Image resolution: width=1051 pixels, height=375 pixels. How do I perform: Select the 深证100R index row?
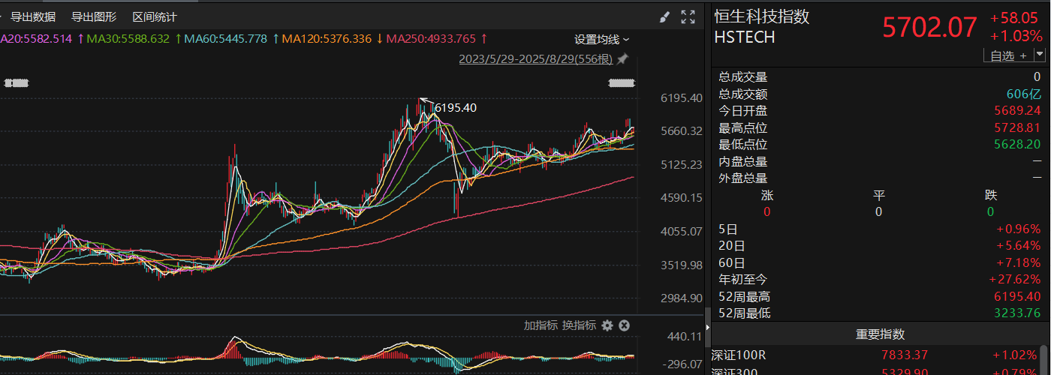[x=875, y=355]
